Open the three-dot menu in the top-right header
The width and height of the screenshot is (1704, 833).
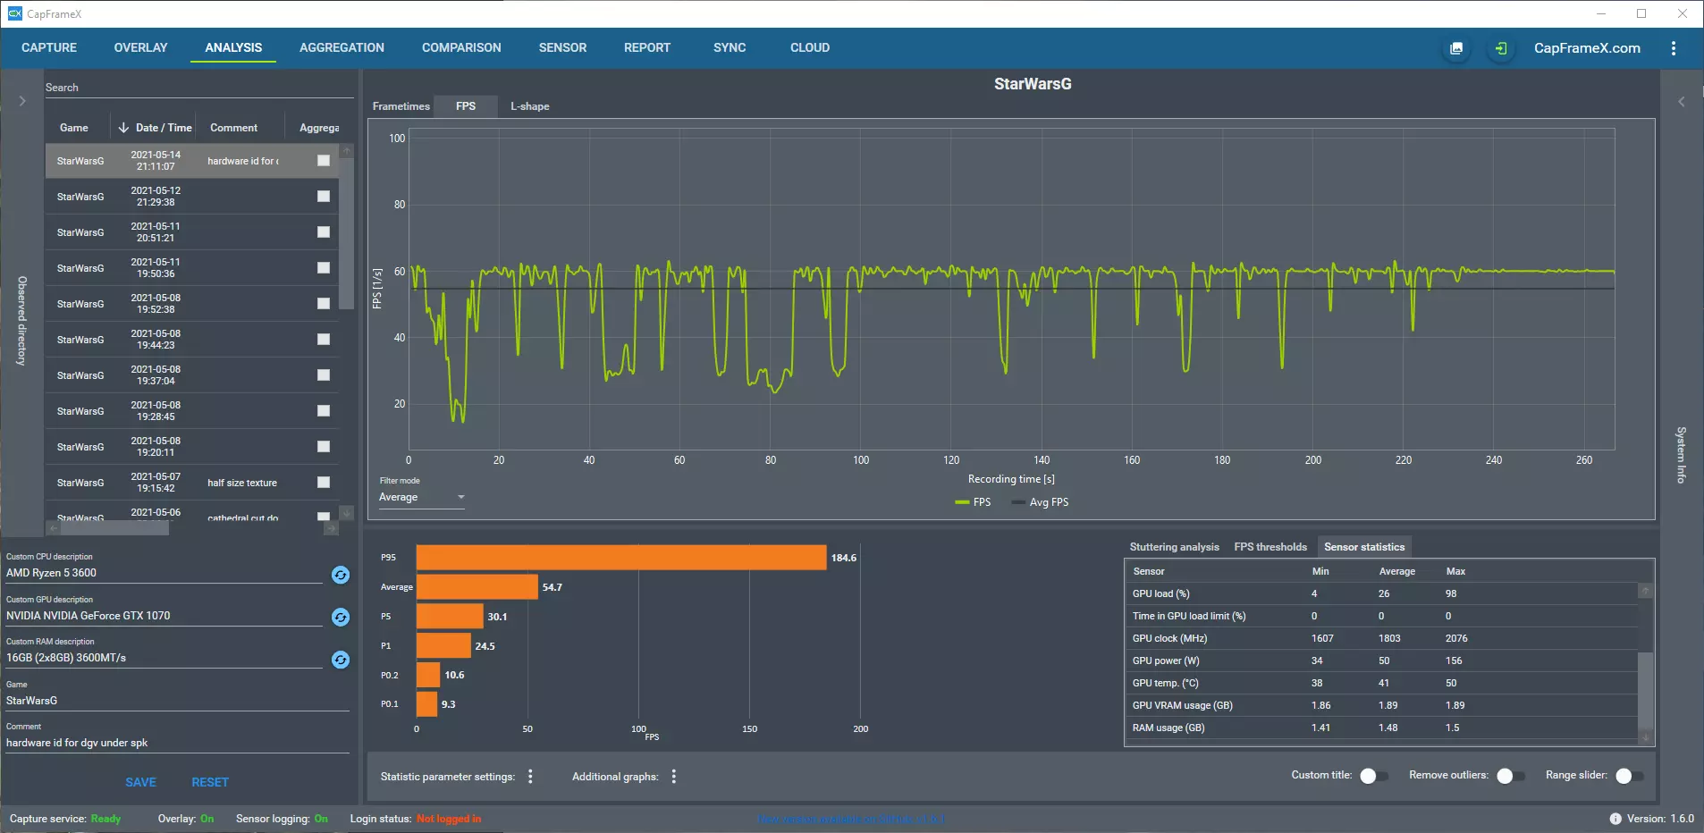1674,48
